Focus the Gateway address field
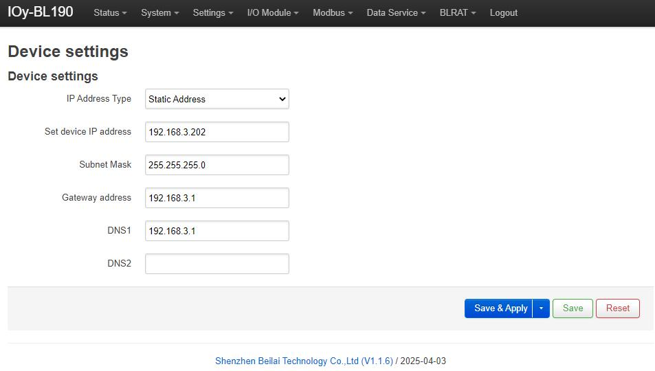655x371 pixels. click(217, 198)
